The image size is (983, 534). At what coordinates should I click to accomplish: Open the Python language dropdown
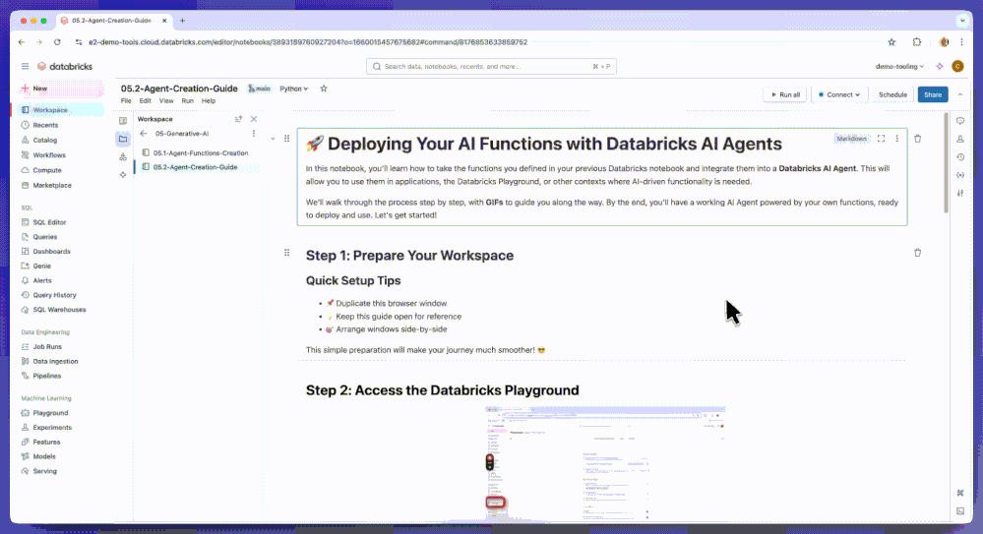pyautogui.click(x=294, y=89)
